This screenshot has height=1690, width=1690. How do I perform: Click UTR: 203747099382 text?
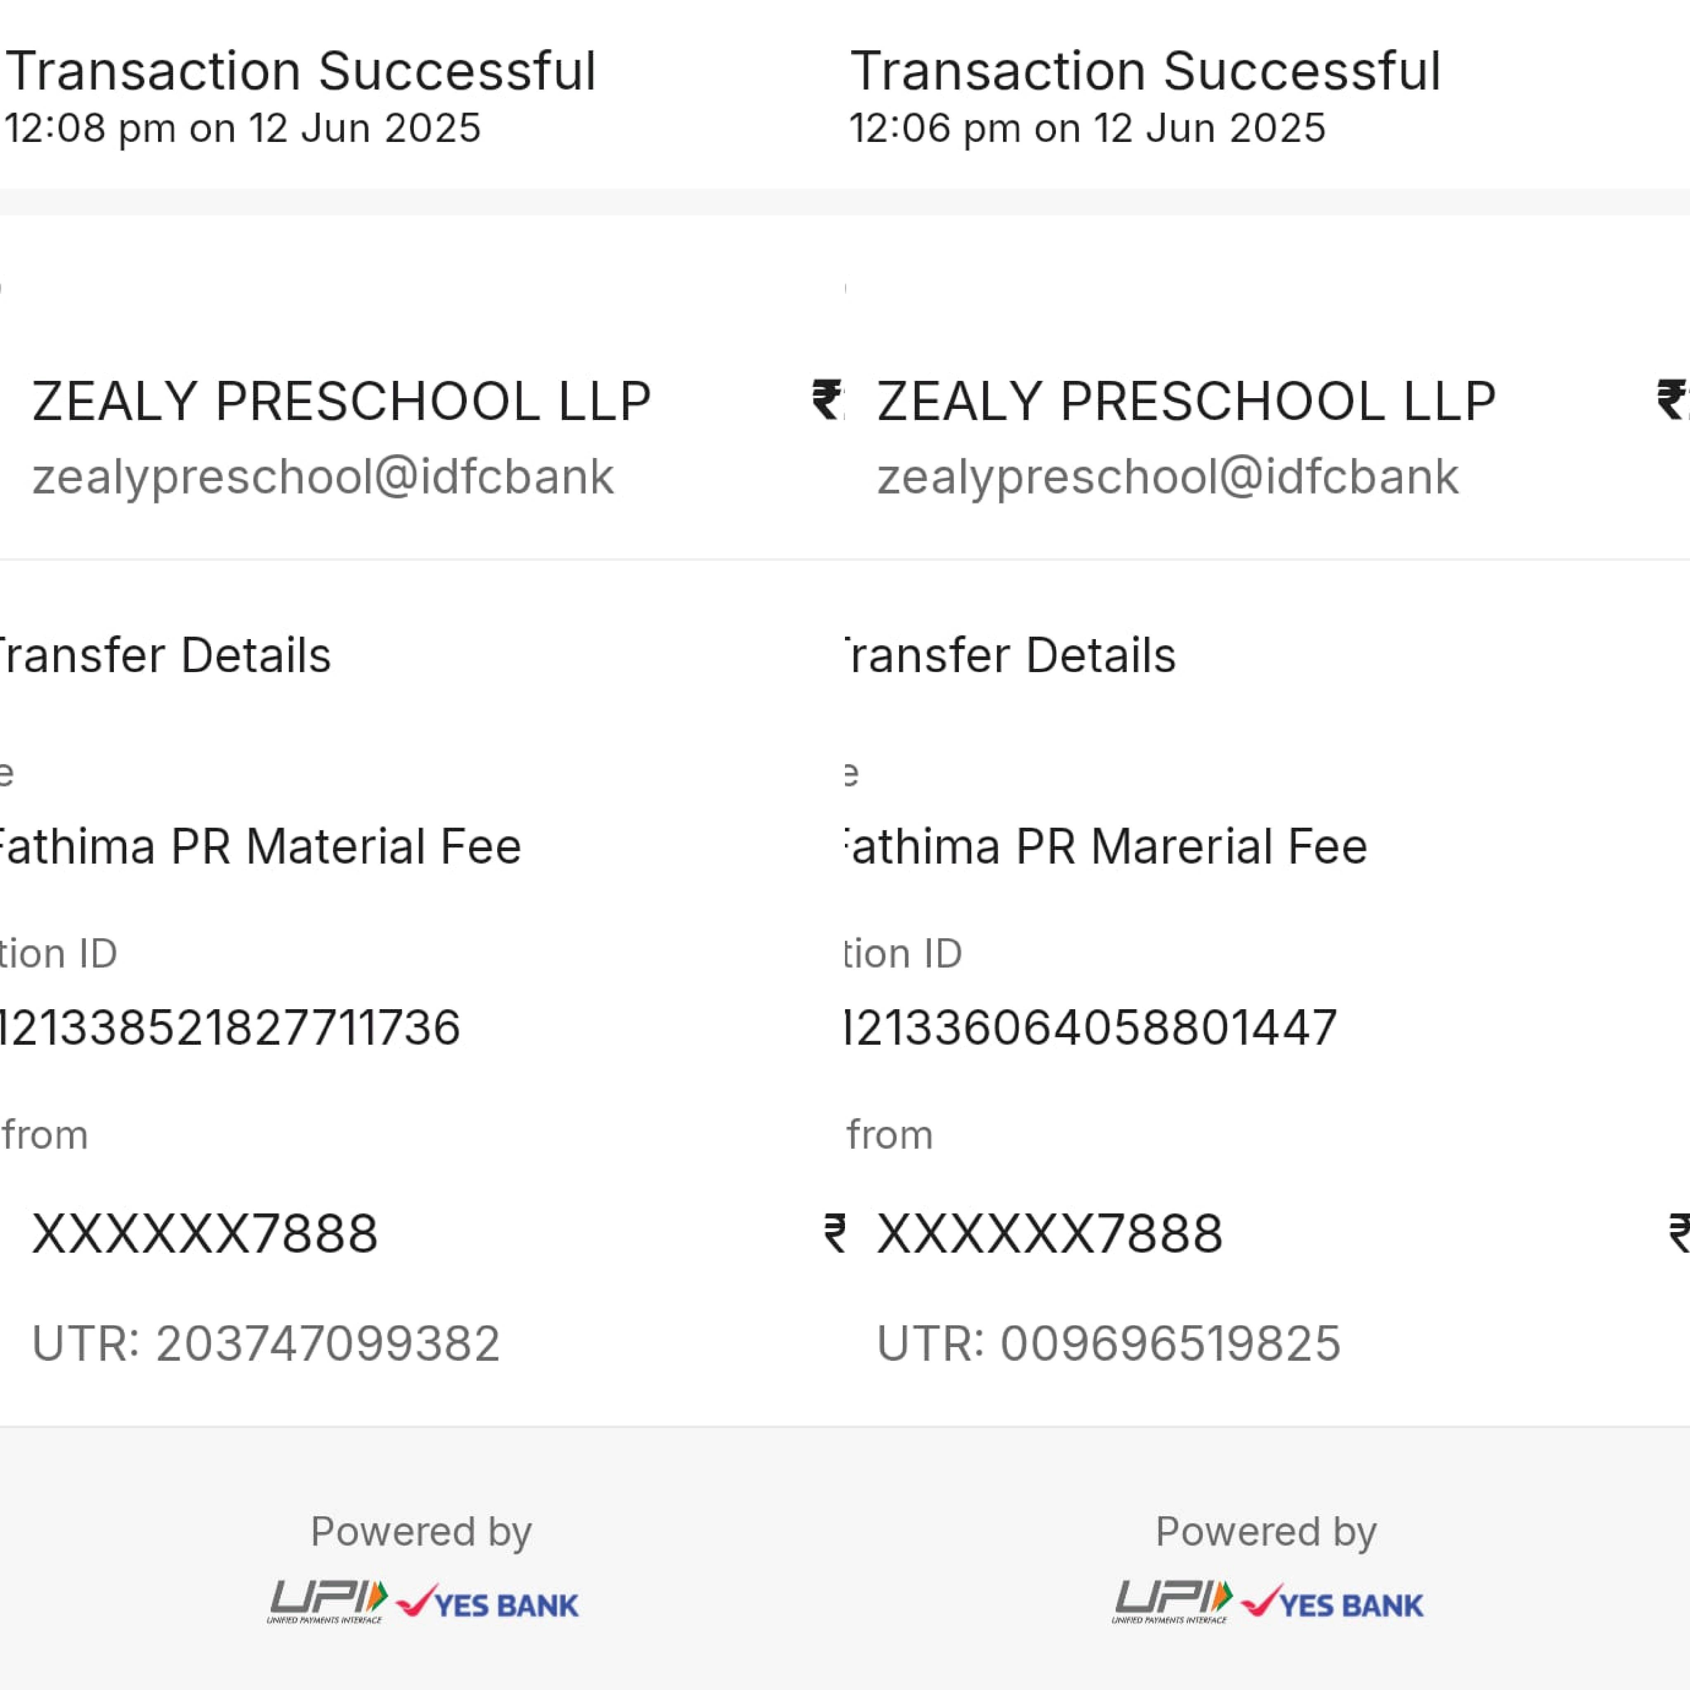pos(266,1343)
